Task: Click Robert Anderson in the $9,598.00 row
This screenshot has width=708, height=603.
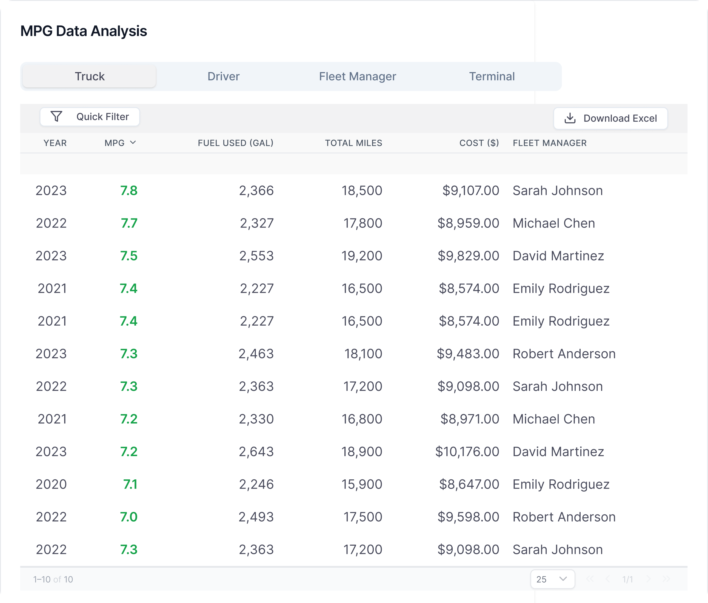Action: tap(564, 517)
